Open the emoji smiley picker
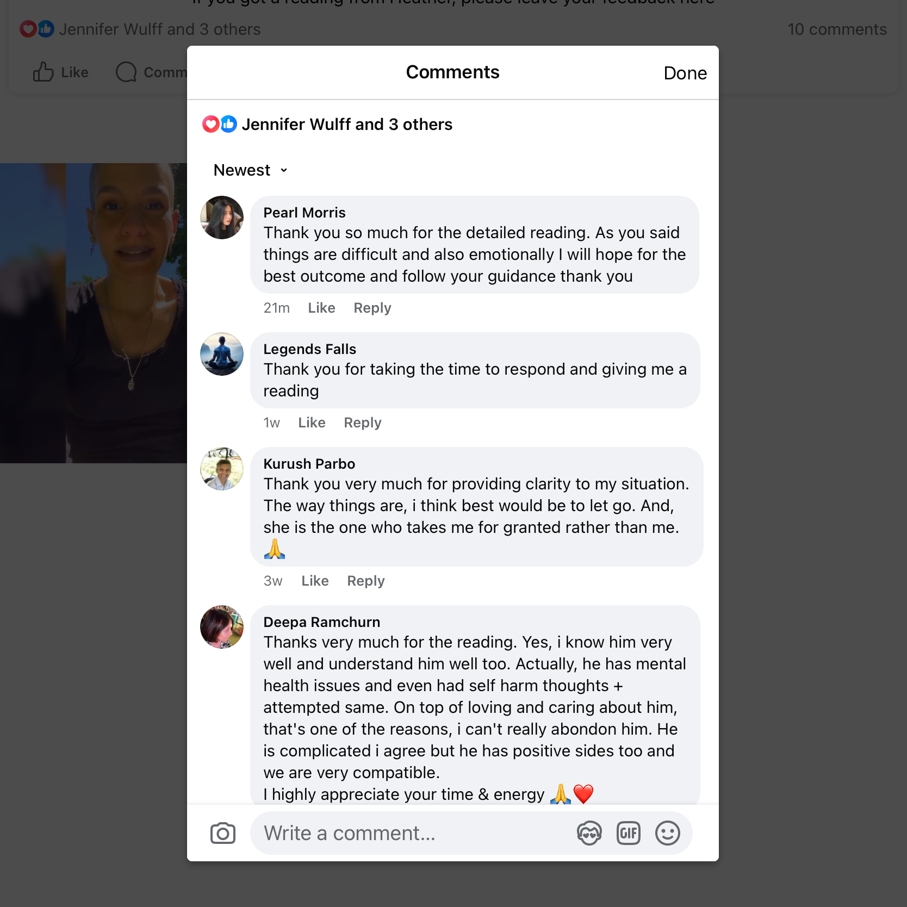907x907 pixels. coord(668,833)
